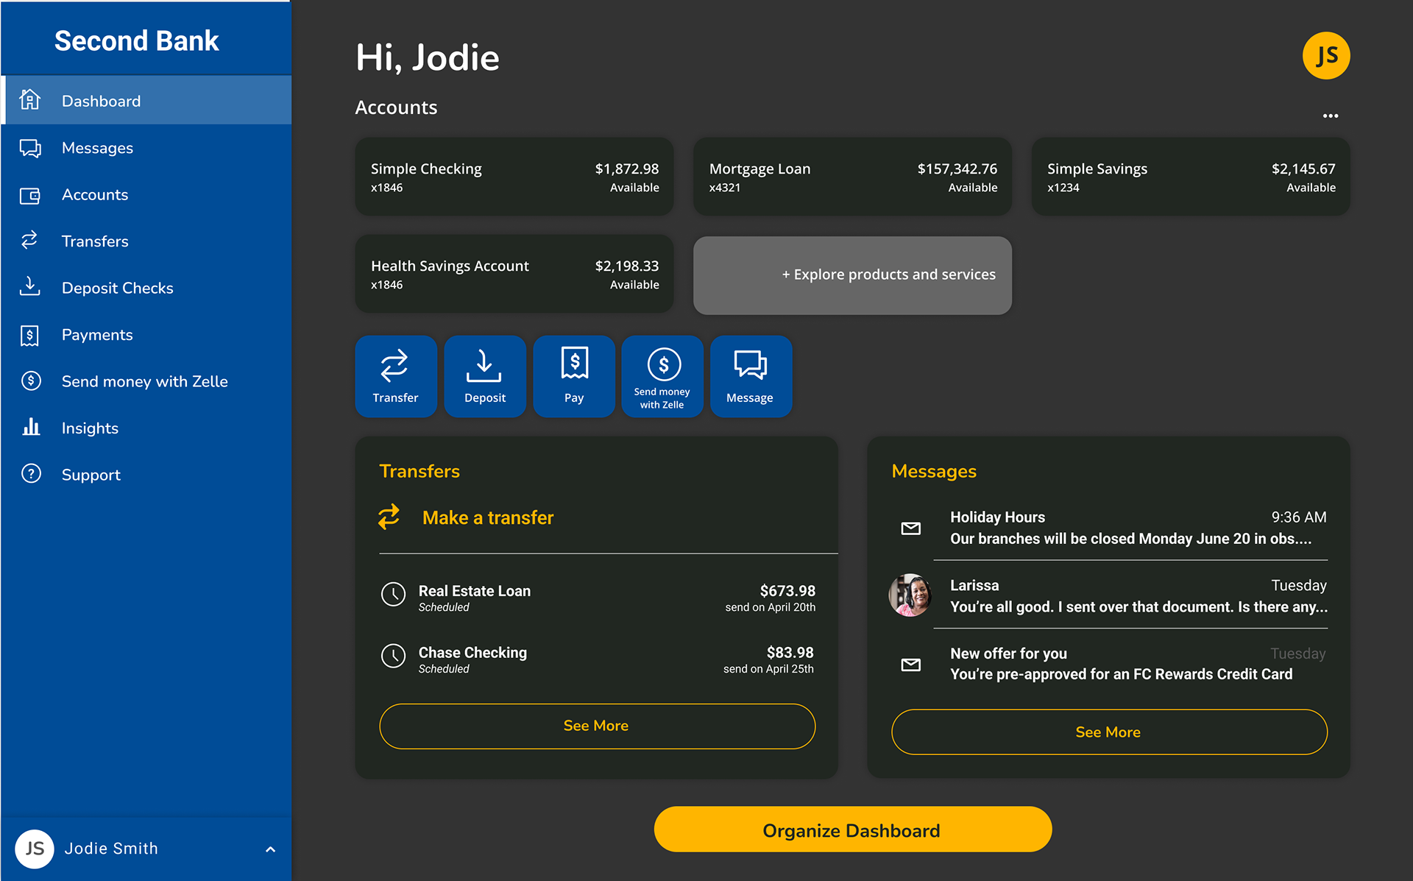Click See More under Messages
1413x881 pixels.
[x=1108, y=732]
